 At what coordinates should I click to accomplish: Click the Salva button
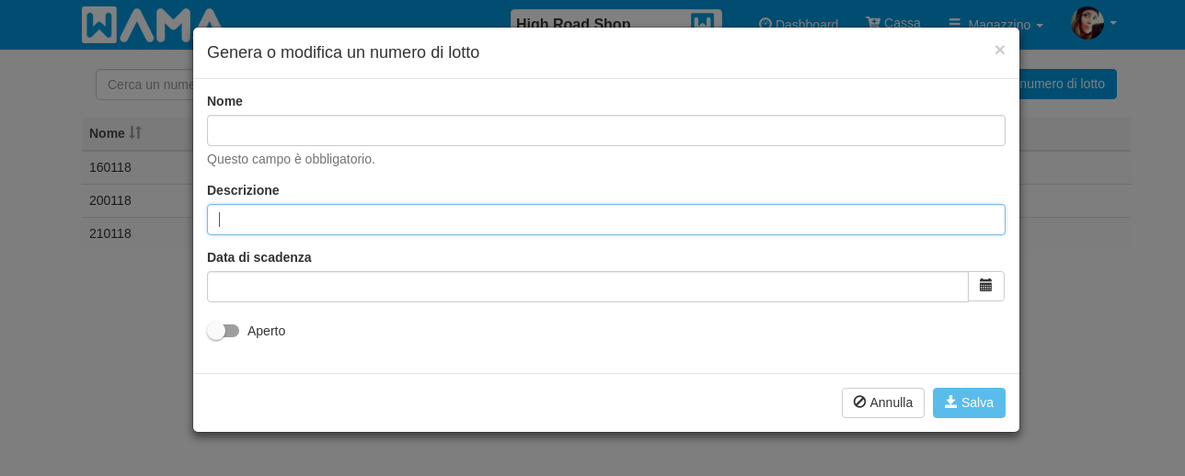click(969, 402)
